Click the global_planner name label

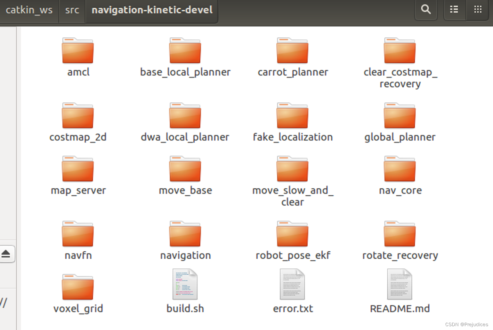400,137
